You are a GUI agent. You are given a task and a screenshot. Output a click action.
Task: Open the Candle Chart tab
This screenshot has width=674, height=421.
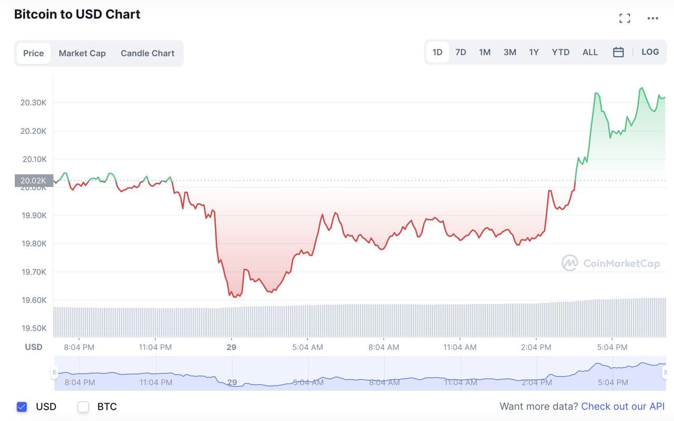[x=147, y=53]
